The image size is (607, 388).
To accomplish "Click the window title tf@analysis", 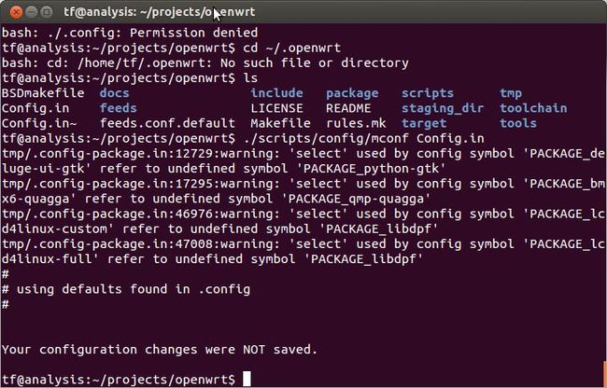I will click(160, 12).
